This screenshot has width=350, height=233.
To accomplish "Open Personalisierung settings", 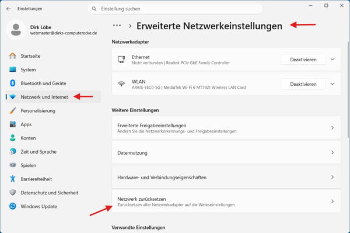I will tap(54, 110).
